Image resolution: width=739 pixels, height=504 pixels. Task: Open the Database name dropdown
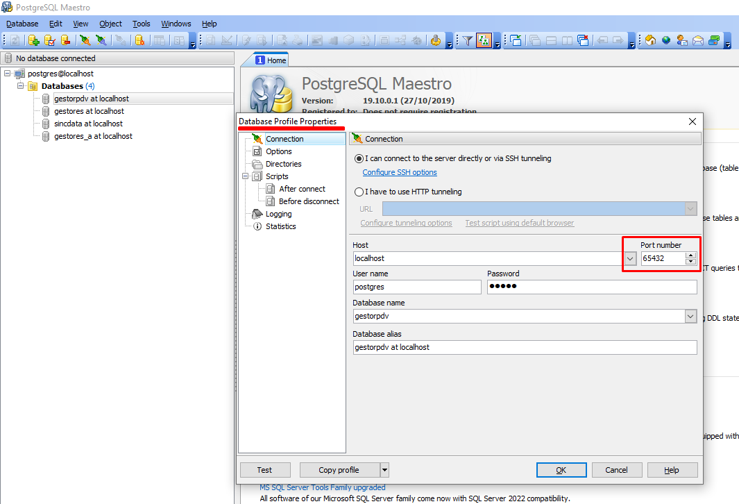pyautogui.click(x=690, y=317)
